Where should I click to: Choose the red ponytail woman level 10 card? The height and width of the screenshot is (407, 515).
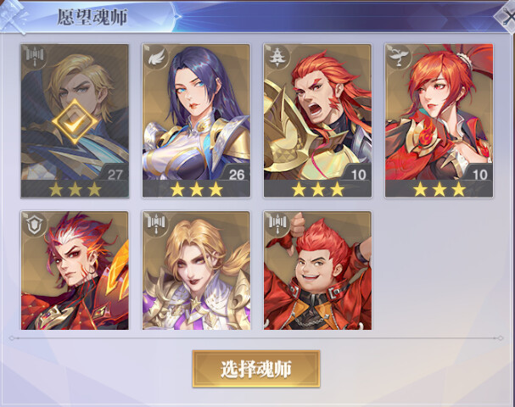coord(439,120)
